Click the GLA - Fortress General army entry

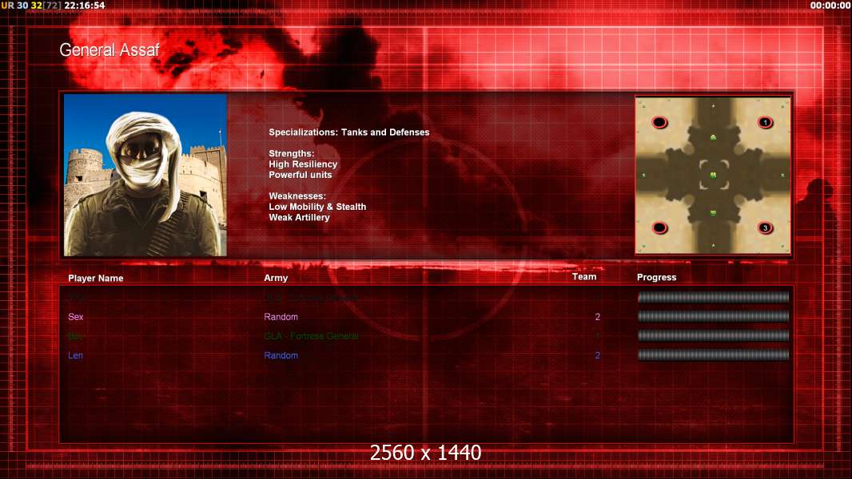pyautogui.click(x=312, y=336)
